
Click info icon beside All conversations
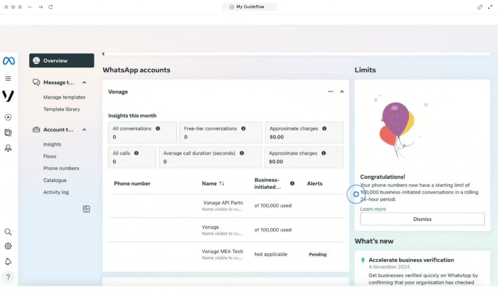158,128
